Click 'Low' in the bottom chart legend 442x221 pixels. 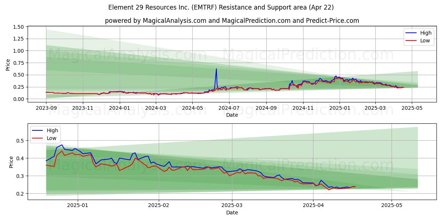click(52, 138)
